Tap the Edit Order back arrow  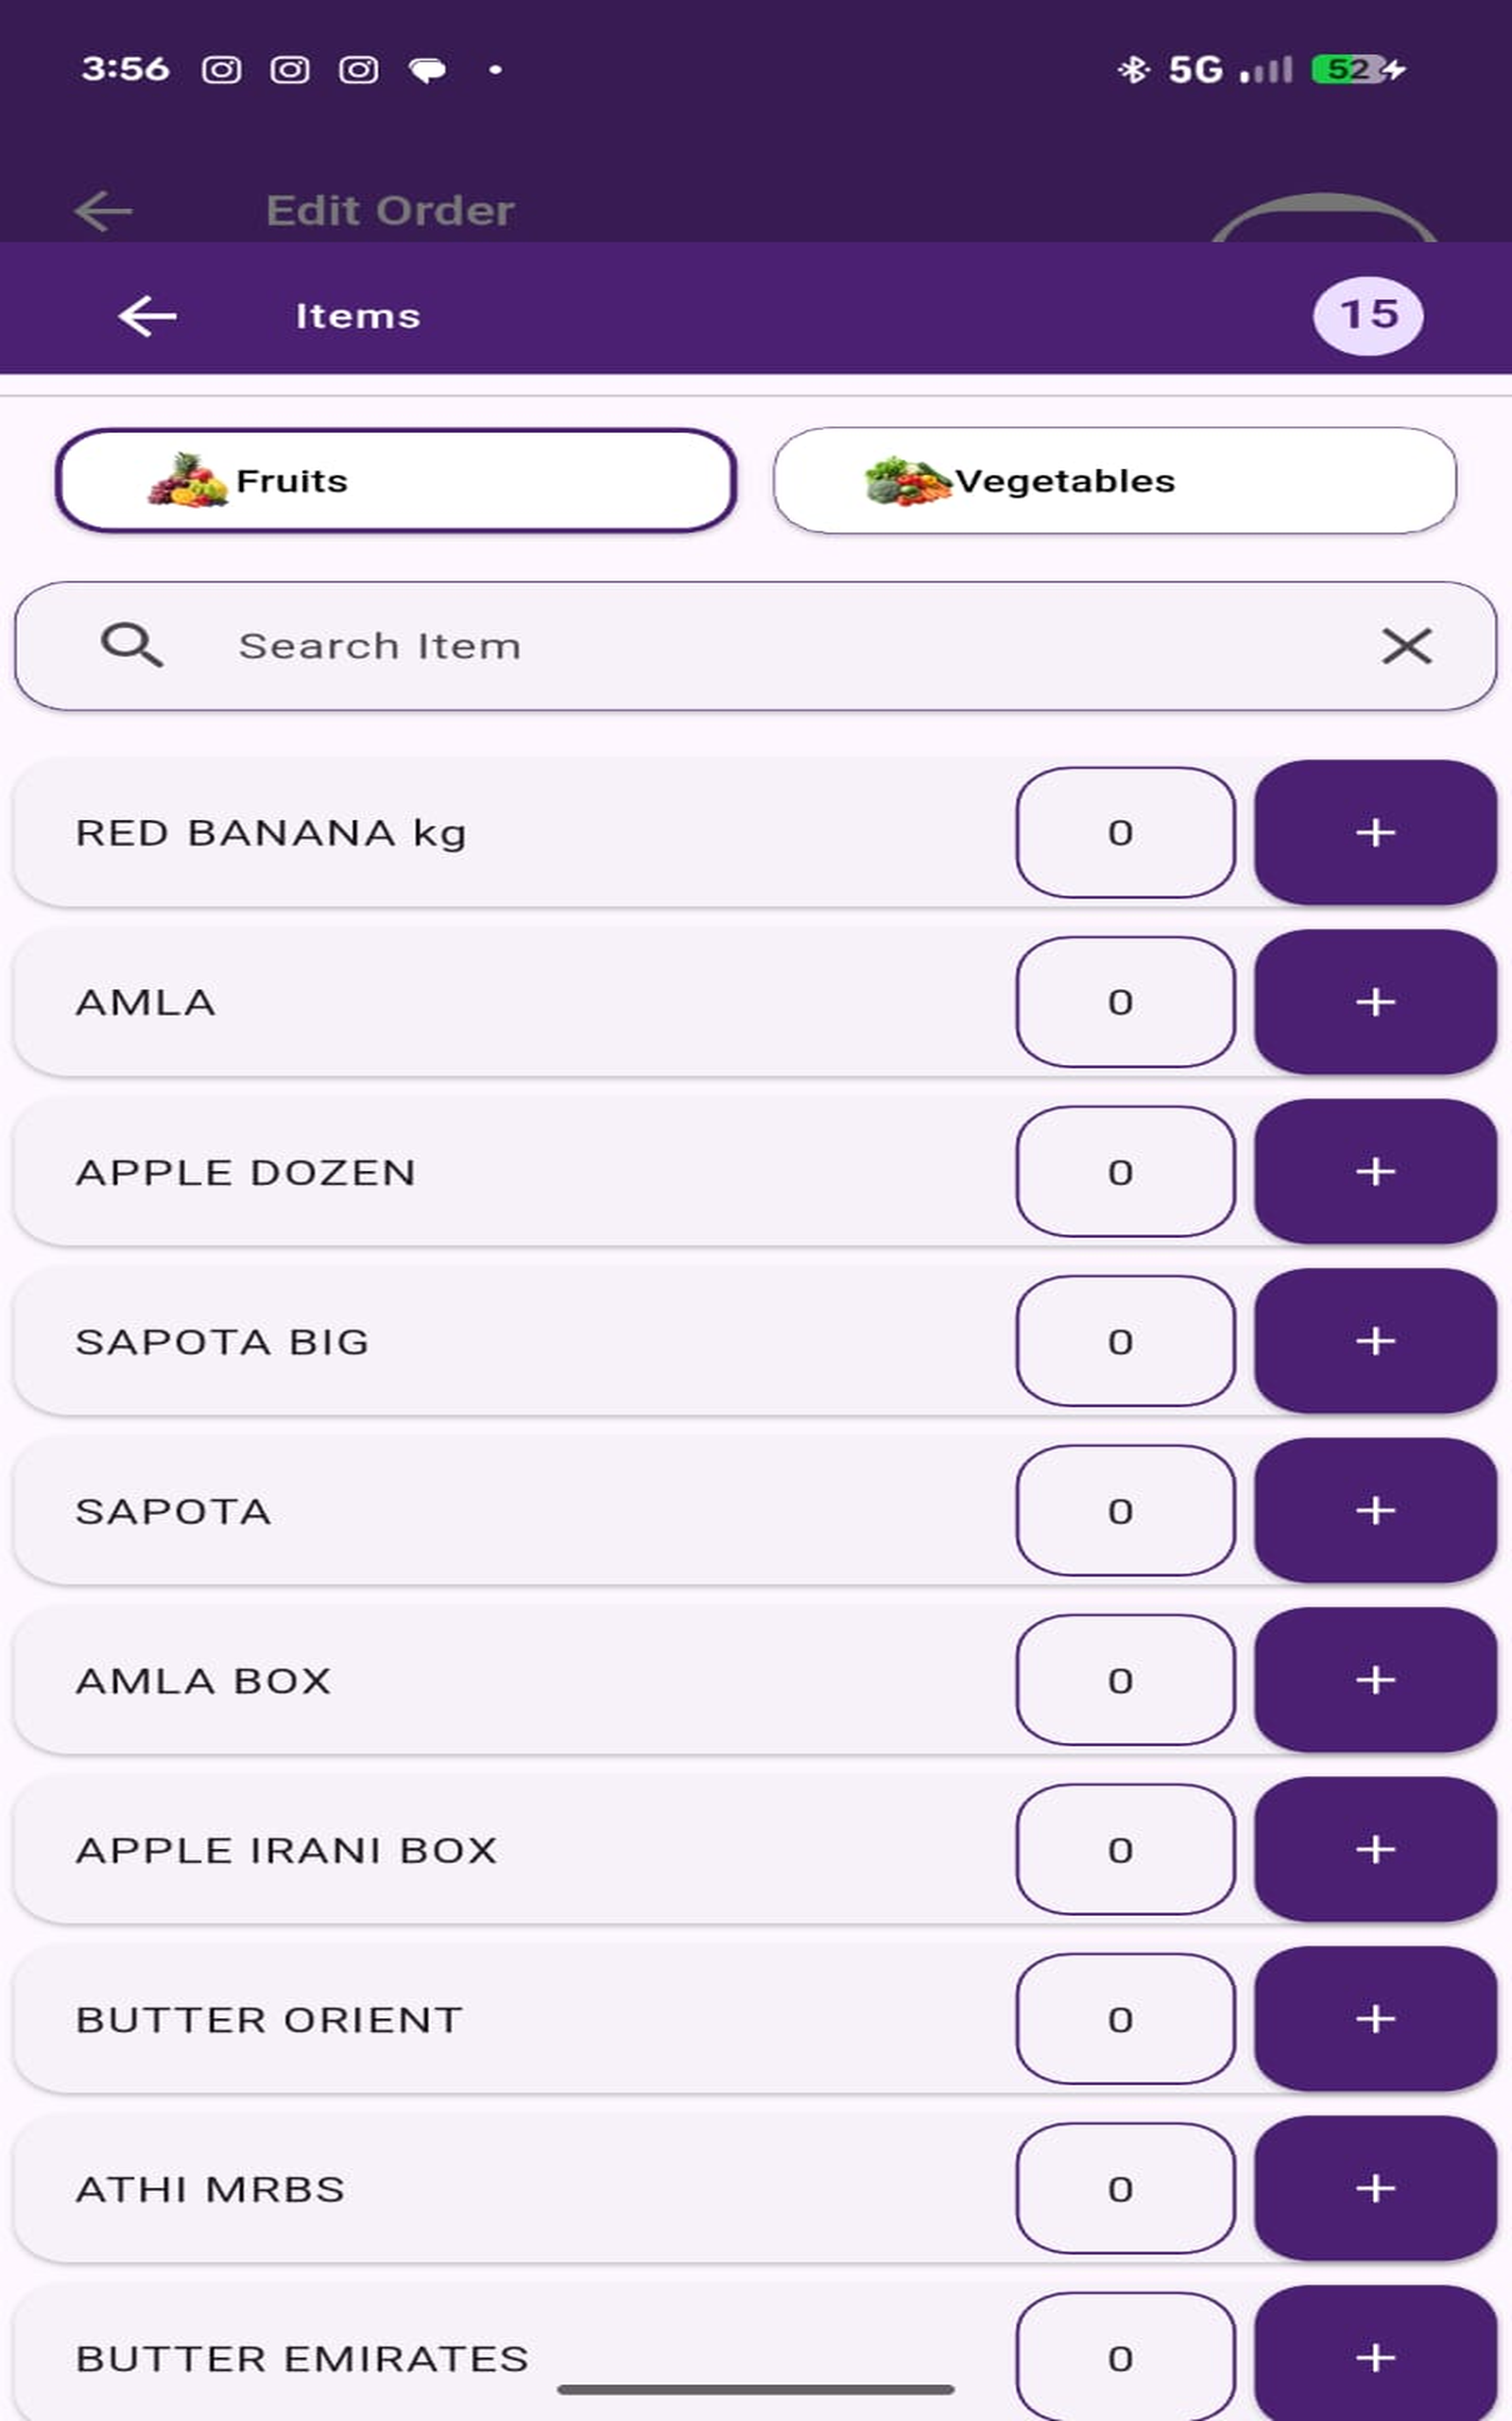click(103, 211)
